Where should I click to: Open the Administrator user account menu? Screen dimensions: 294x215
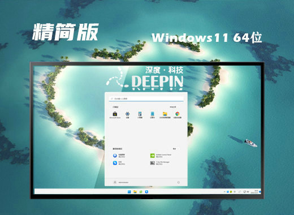pyautogui.click(x=121, y=182)
